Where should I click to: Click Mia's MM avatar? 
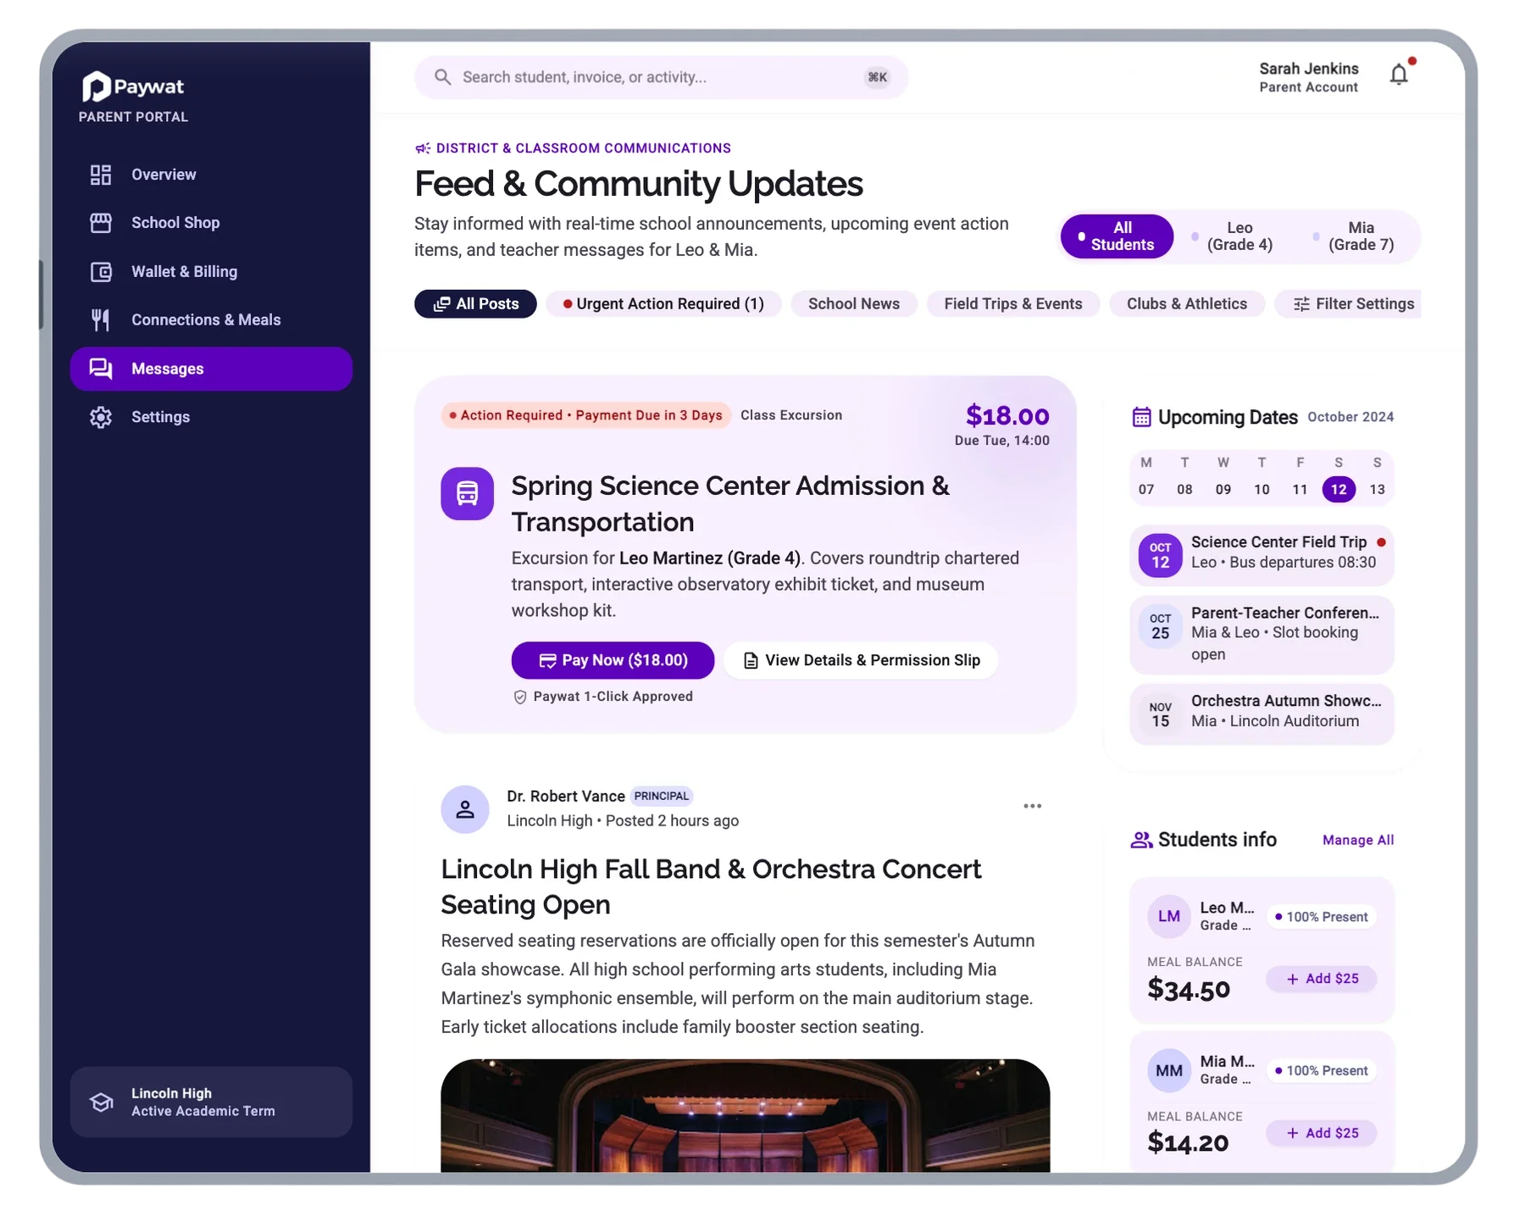coord(1168,1070)
